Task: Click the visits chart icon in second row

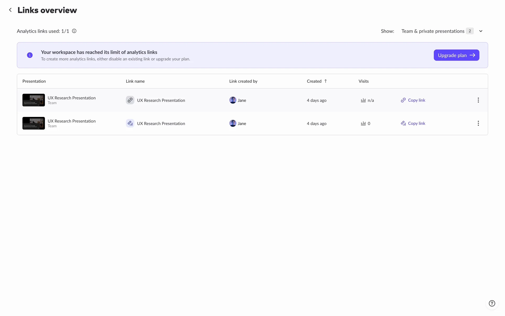Action: (363, 123)
